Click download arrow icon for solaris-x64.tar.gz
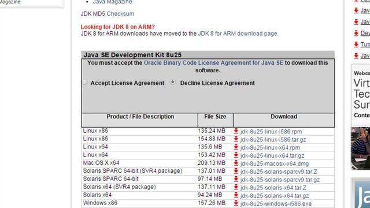Screen dimensions: 370x208 point(236,195)
